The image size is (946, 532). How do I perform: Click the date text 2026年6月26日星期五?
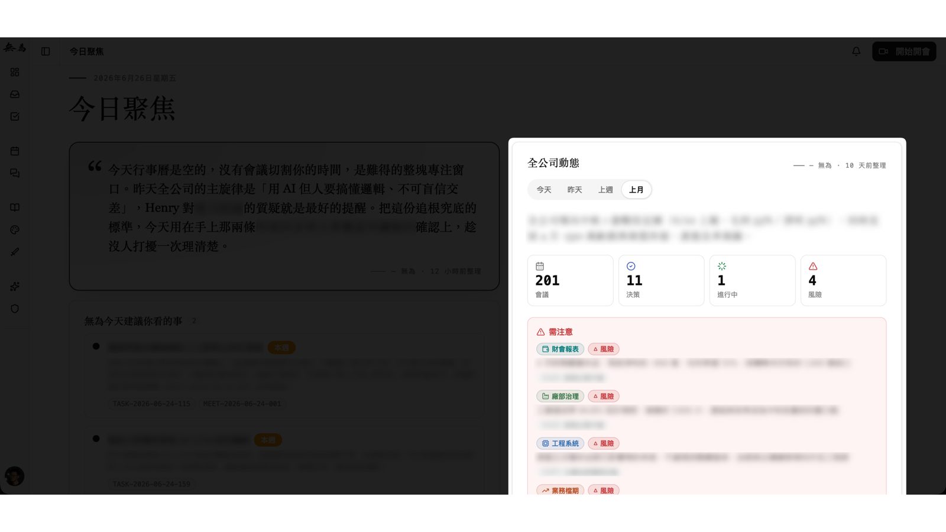tap(135, 78)
